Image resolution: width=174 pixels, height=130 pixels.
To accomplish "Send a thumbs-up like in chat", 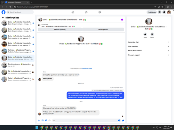I will tap(123, 121).
